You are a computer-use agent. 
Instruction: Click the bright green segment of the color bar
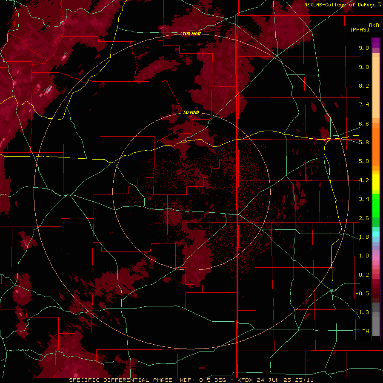tap(376, 205)
